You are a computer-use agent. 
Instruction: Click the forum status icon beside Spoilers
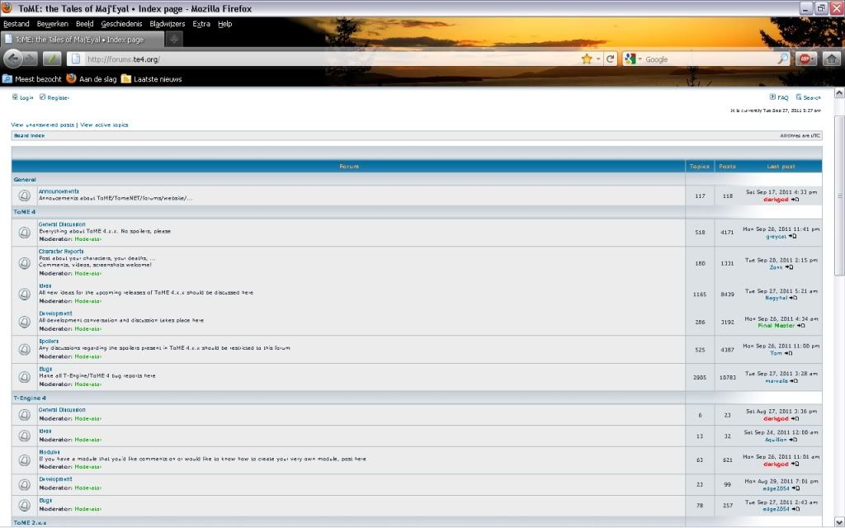[24, 349]
